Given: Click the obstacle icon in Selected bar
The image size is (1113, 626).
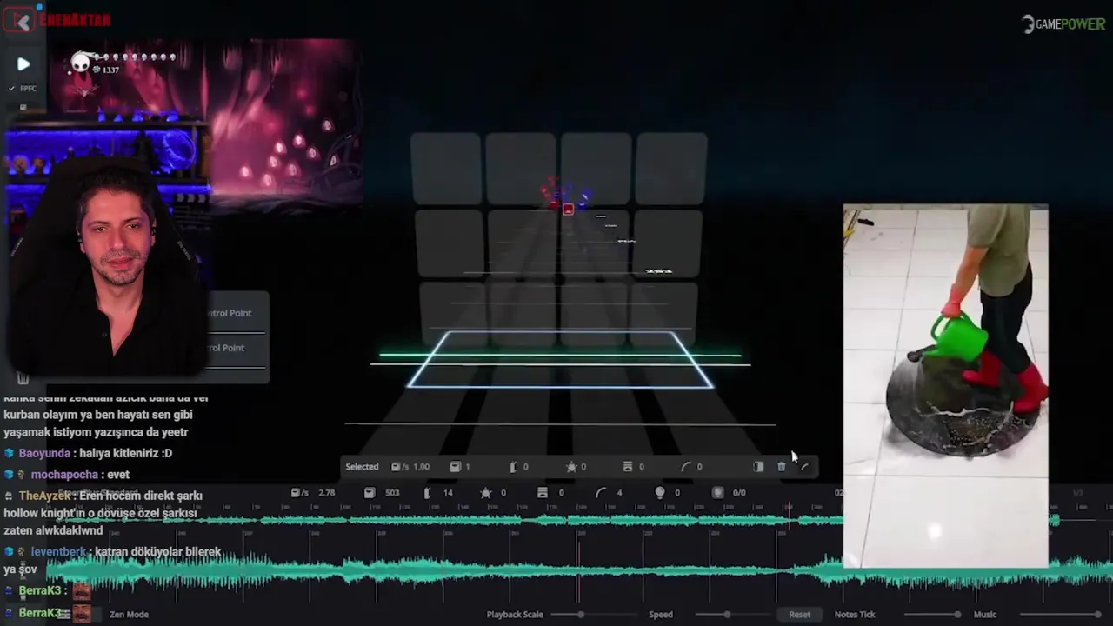Looking at the screenshot, I should [628, 467].
